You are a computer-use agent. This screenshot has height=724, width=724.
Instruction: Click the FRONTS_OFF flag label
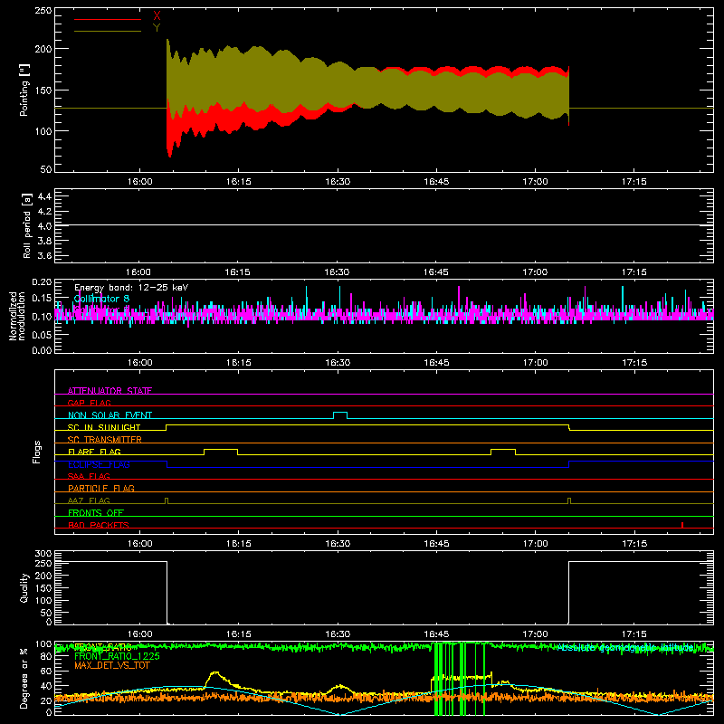(x=96, y=512)
